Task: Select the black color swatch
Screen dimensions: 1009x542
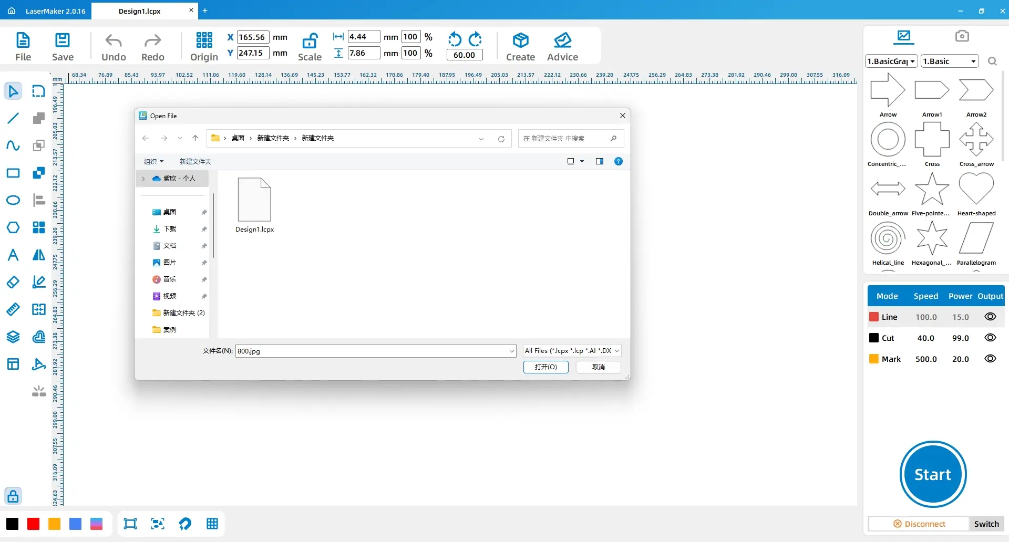Action: click(12, 524)
